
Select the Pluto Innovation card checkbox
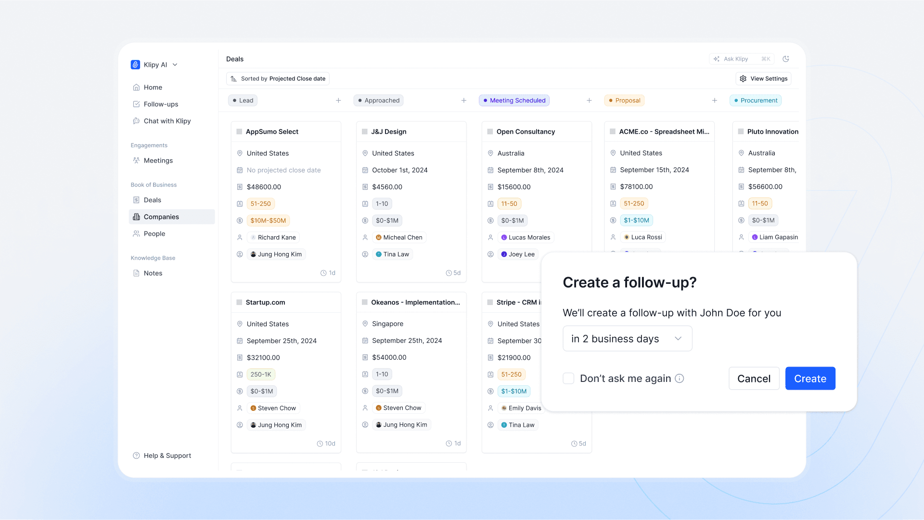[741, 132]
